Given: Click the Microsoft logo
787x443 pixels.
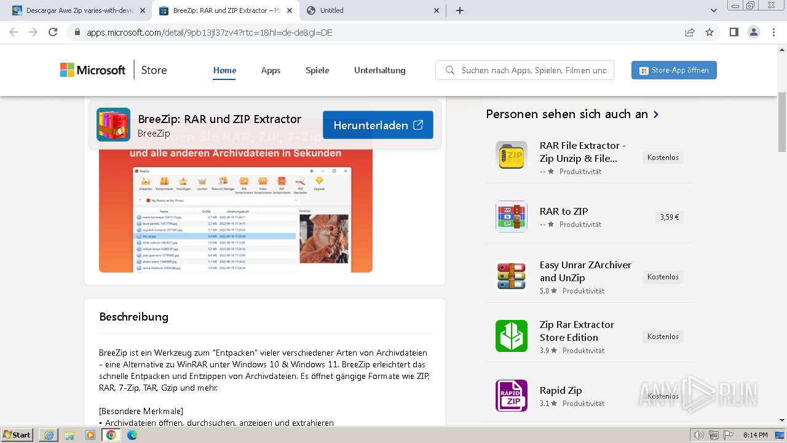Looking at the screenshot, I should click(93, 70).
